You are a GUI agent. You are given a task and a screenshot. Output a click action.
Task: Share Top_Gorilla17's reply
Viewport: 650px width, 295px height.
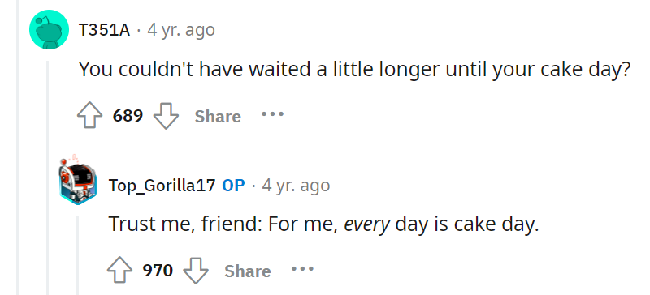point(248,271)
